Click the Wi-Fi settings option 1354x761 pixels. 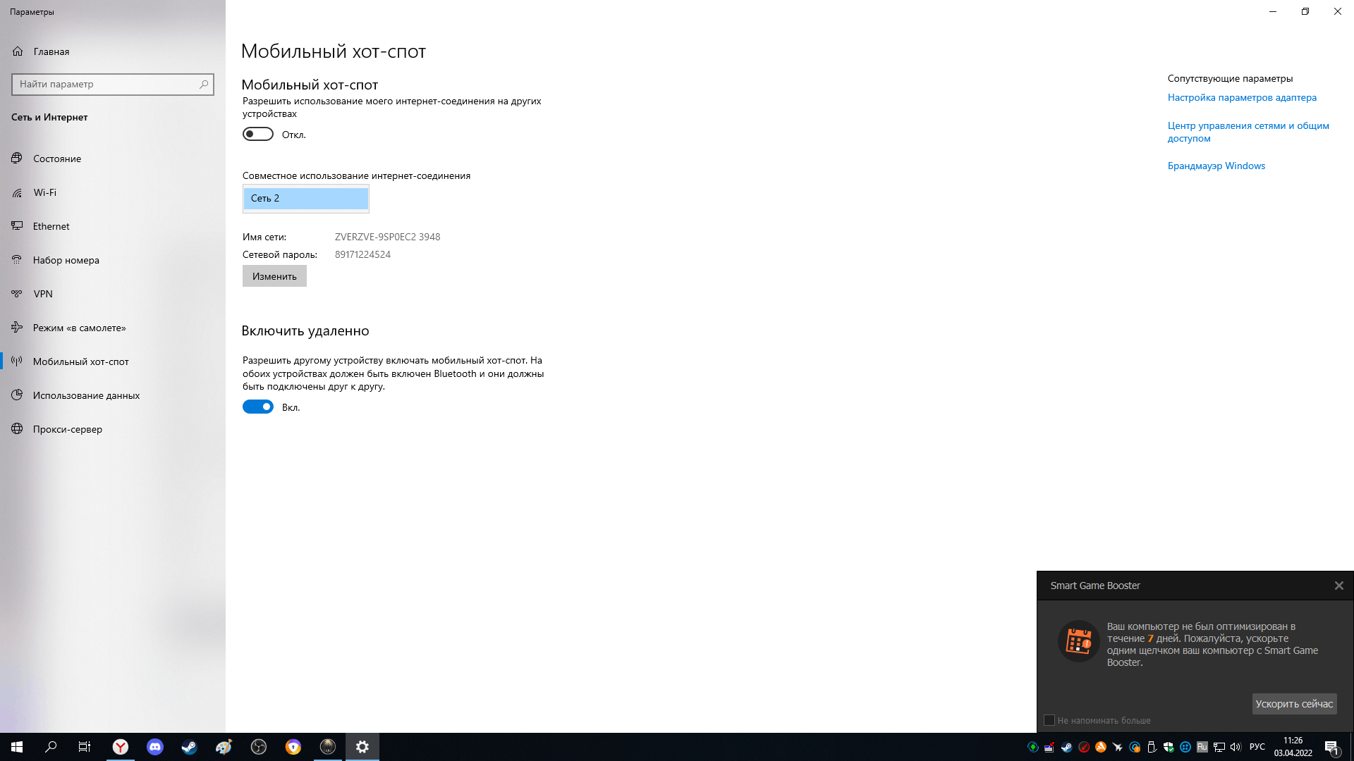44,192
